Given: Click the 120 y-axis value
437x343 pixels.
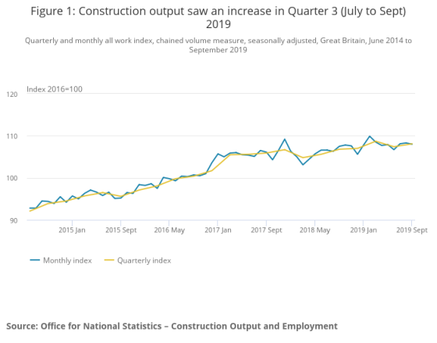Looking at the screenshot, I should pyautogui.click(x=12, y=95).
